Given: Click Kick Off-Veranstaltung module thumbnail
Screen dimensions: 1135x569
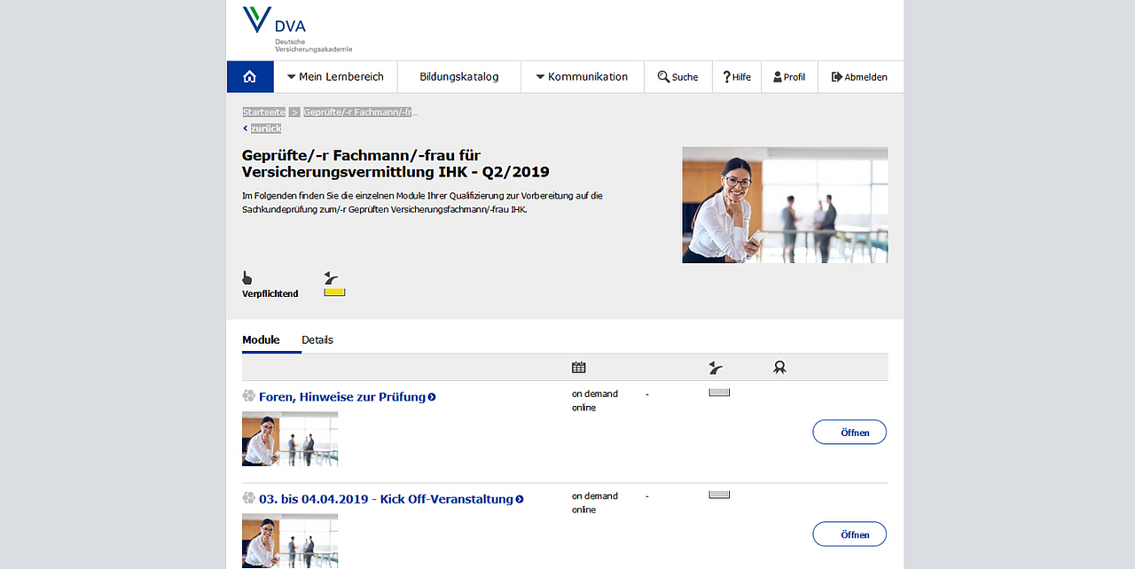Looking at the screenshot, I should pos(290,541).
